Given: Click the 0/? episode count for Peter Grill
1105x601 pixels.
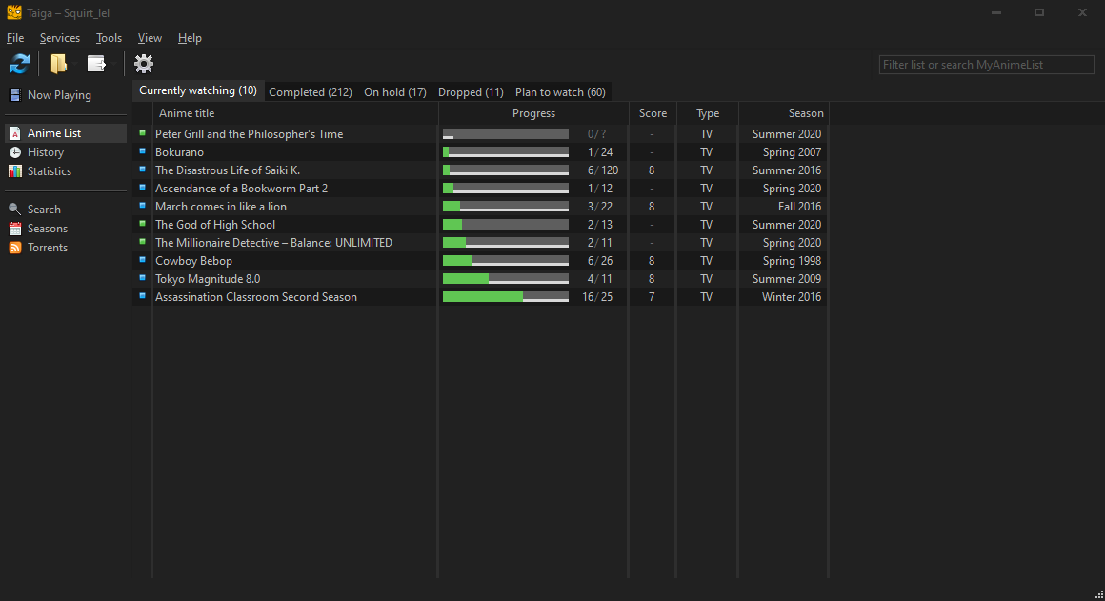Looking at the screenshot, I should [x=597, y=134].
